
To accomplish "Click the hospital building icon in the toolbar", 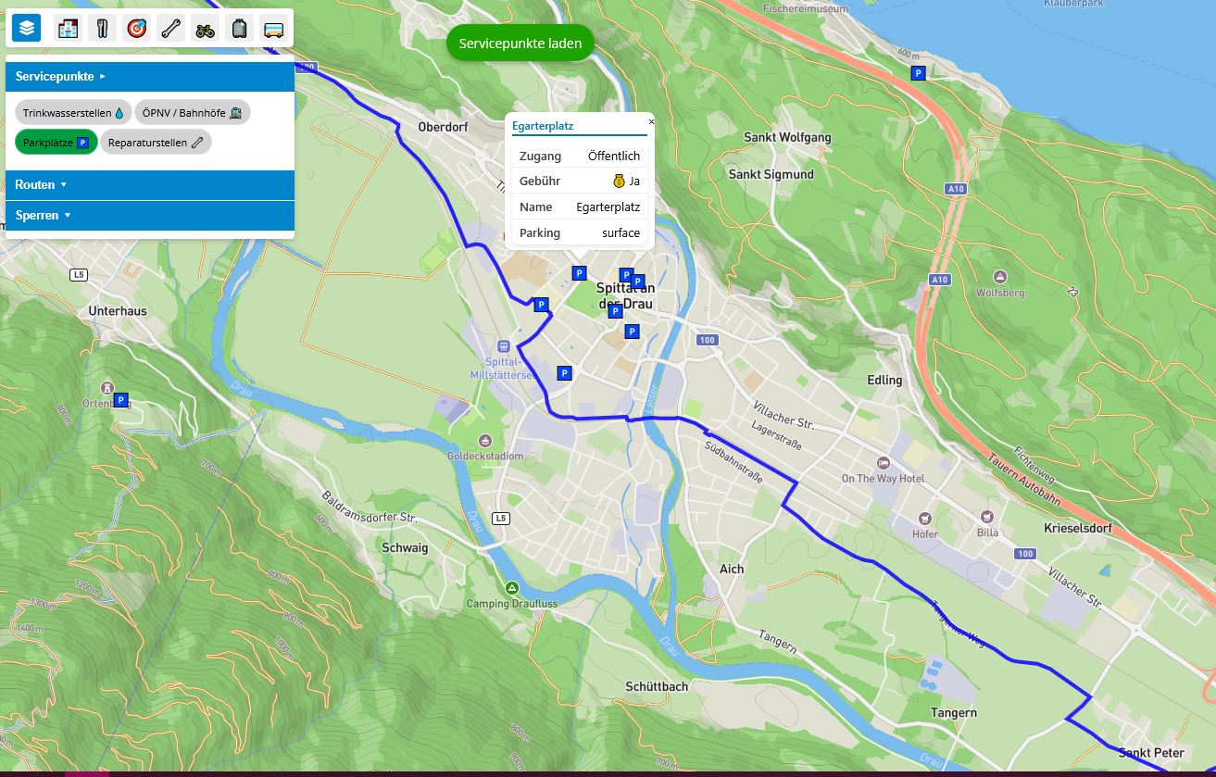I will point(67,28).
